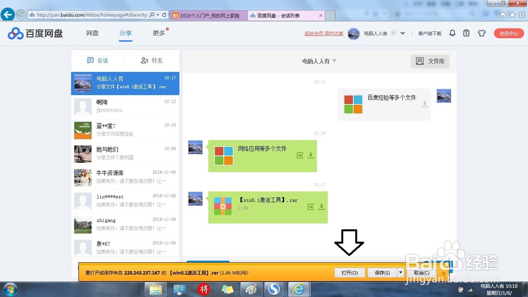The width and height of the screenshot is (528, 297).
Task: Open a new browser tab
Action: 331,15
